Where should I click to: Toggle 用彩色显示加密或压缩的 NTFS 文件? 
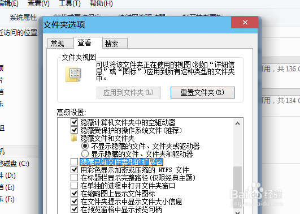tap(74, 169)
